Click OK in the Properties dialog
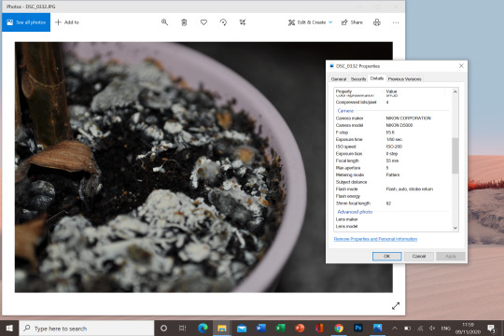Viewport: 504px width, 336px height. (x=387, y=257)
